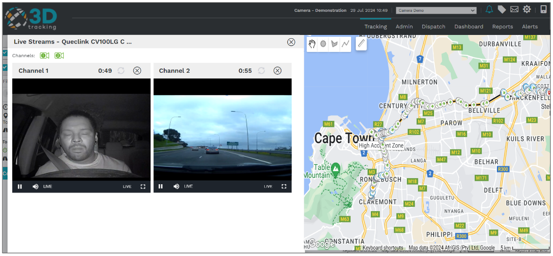Image resolution: width=553 pixels, height=256 pixels.
Task: Open the messages envelope icon
Action: (x=514, y=9)
